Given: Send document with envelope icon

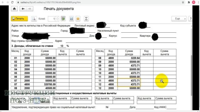Looking at the screenshot, I should click(x=78, y=19).
